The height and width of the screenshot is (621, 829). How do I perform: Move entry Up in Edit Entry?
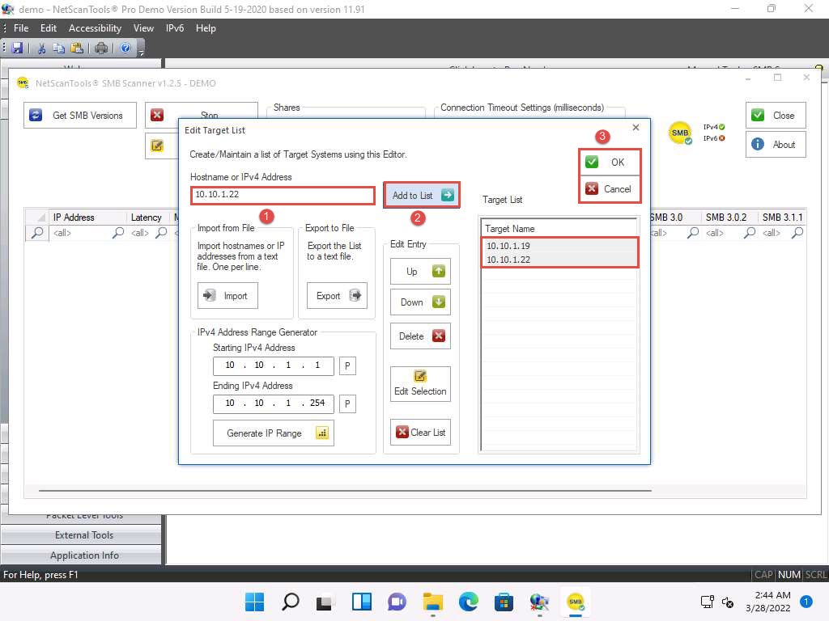420,272
